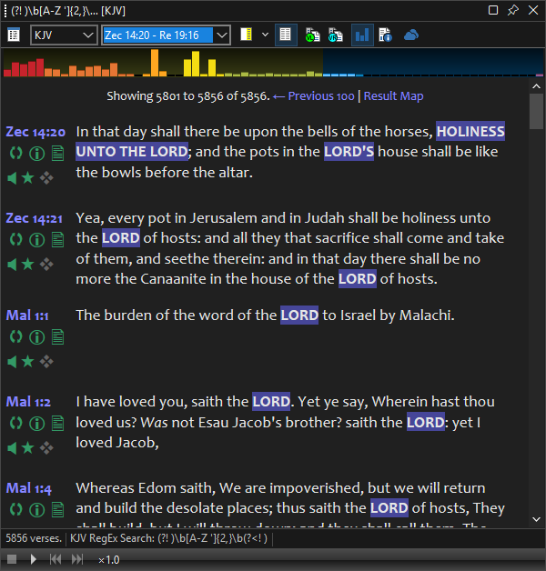Skip to next audio item
The height and width of the screenshot is (571, 546).
(x=77, y=559)
